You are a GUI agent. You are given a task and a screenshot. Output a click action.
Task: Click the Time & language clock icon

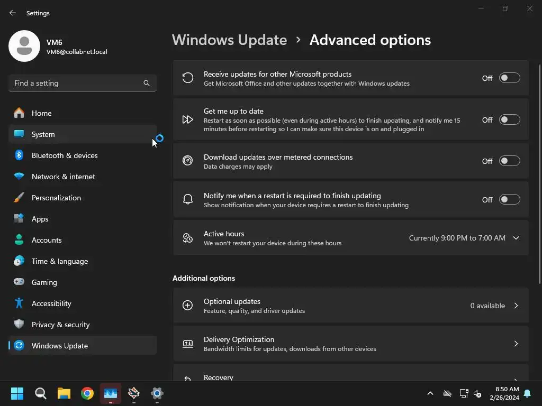click(19, 261)
